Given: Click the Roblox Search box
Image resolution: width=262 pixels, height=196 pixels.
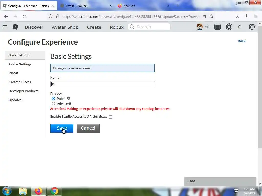Looking at the screenshot, I should point(149,27).
